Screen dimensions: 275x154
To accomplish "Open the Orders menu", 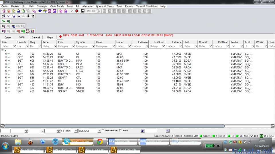I will coord(5,6).
